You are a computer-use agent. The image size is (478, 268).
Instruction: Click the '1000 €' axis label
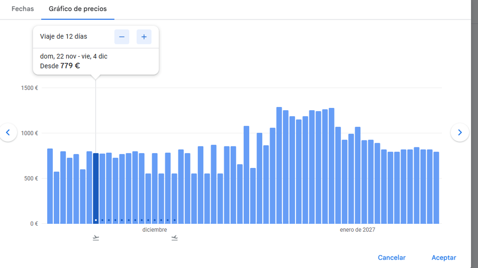29,133
